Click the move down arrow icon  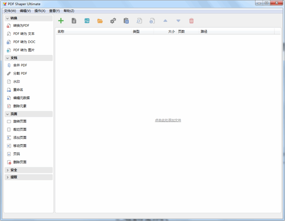178,21
